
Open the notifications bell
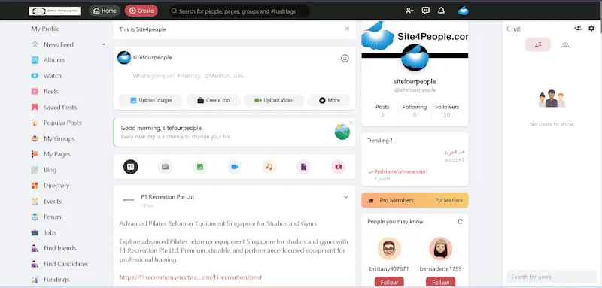(441, 11)
